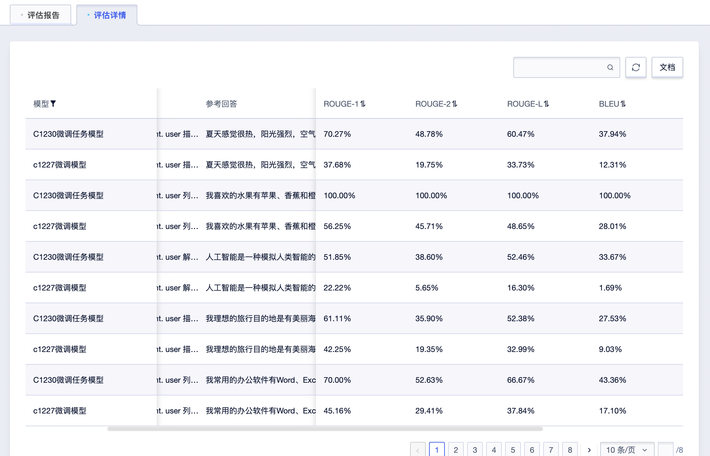Image resolution: width=710 pixels, height=456 pixels.
Task: Select the 评估详情 tab
Action: 107,15
